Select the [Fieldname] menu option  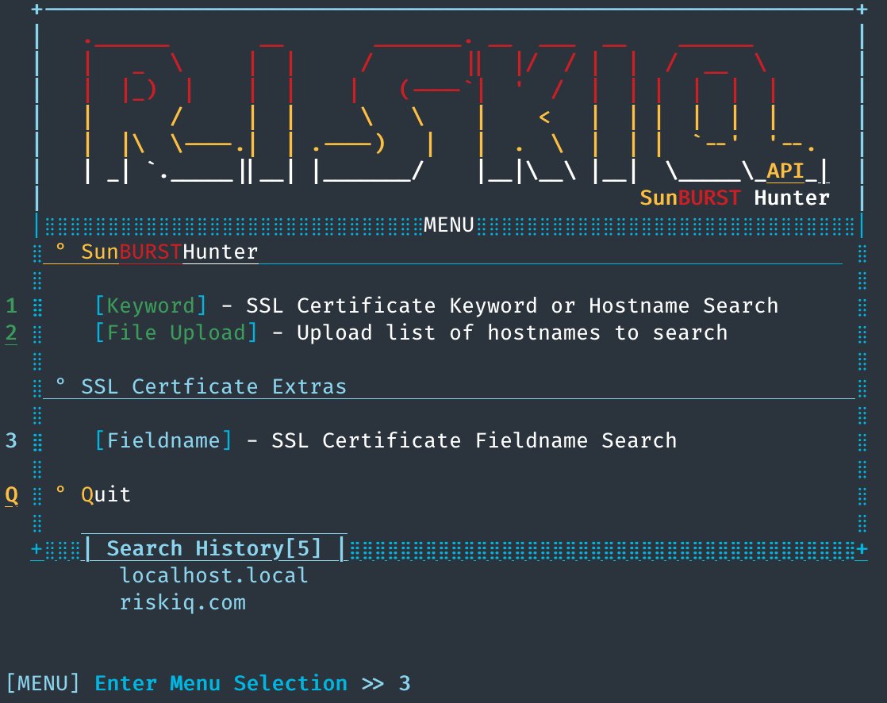pyautogui.click(x=163, y=440)
